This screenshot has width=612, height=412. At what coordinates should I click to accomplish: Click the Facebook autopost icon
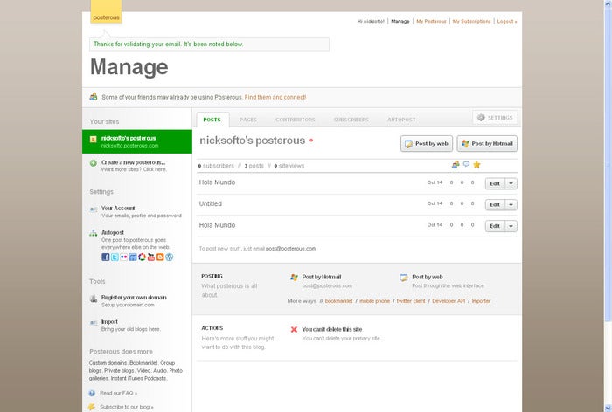(106, 257)
